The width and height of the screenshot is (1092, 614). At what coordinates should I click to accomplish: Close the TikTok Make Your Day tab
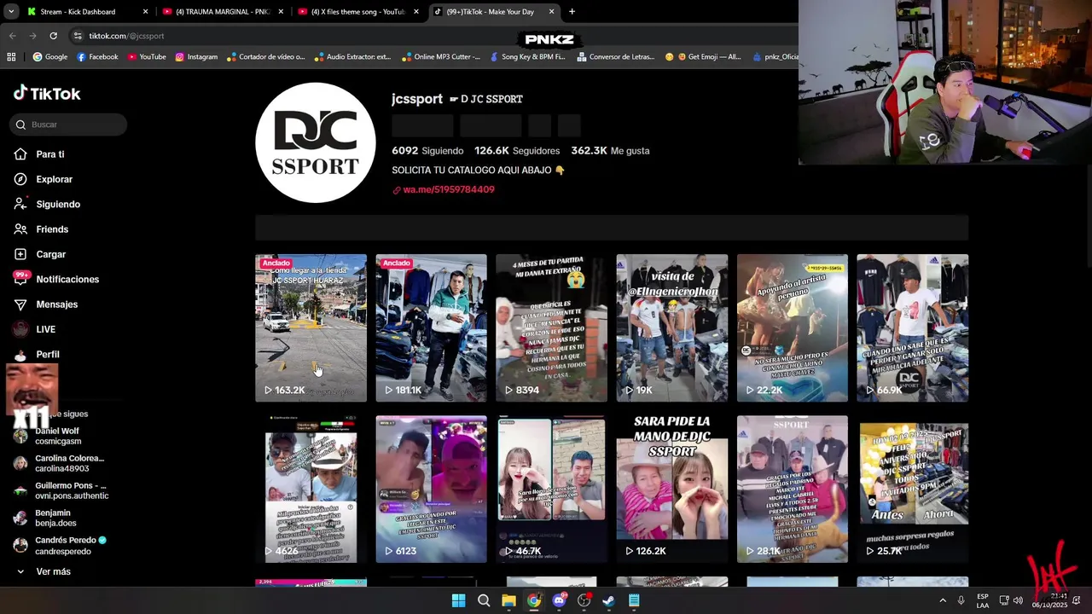pos(551,12)
